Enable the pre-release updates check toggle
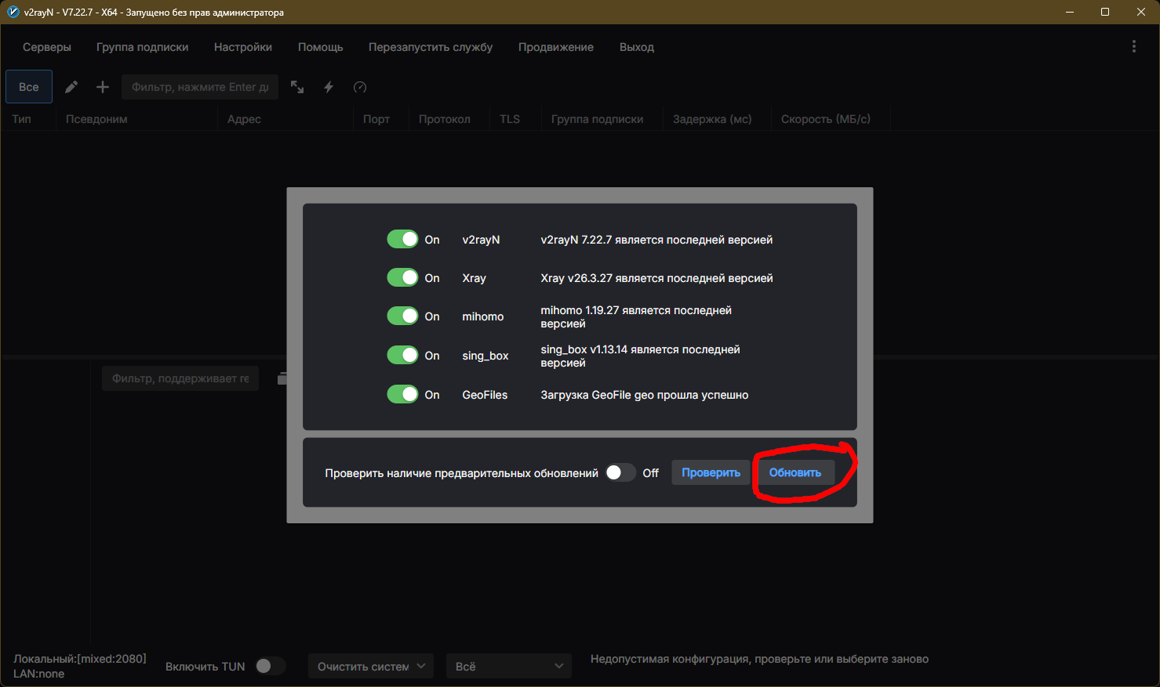The width and height of the screenshot is (1160, 687). point(620,472)
